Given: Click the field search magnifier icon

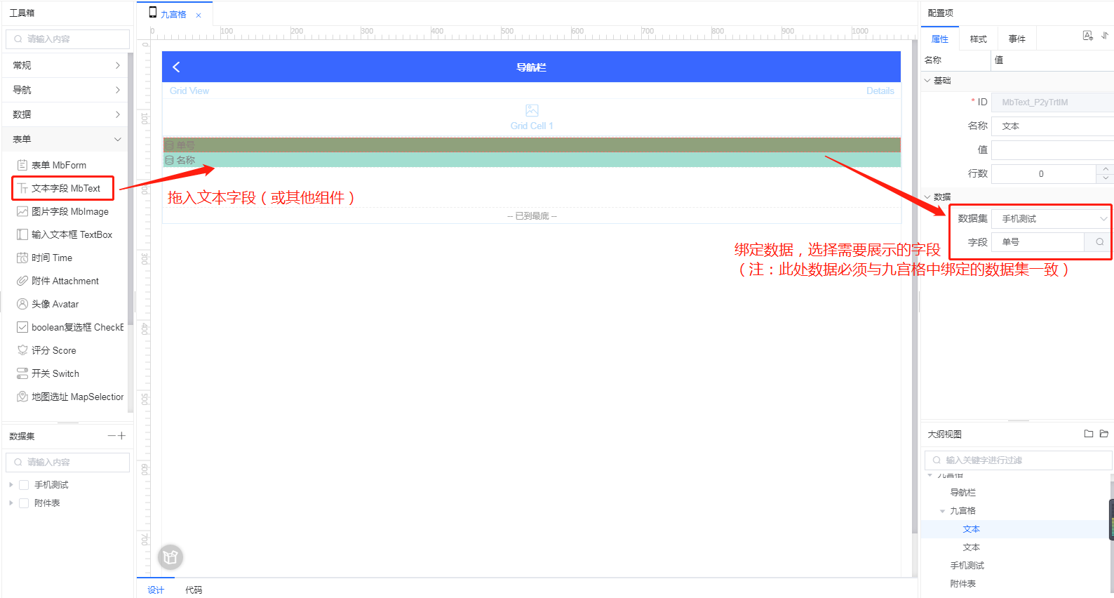Looking at the screenshot, I should point(1099,242).
